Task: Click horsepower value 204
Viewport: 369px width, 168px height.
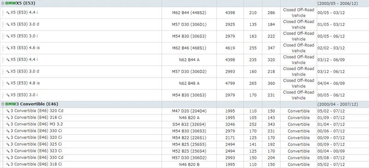Action: click(x=271, y=158)
